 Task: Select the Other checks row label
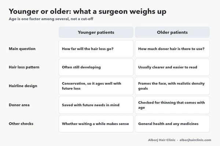21,124
